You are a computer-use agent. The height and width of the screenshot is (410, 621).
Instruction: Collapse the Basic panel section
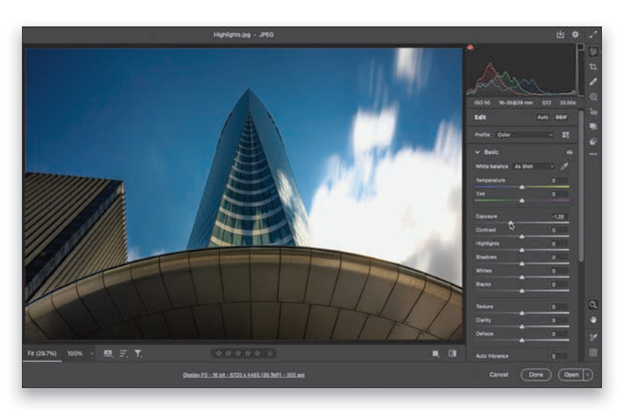tap(478, 152)
